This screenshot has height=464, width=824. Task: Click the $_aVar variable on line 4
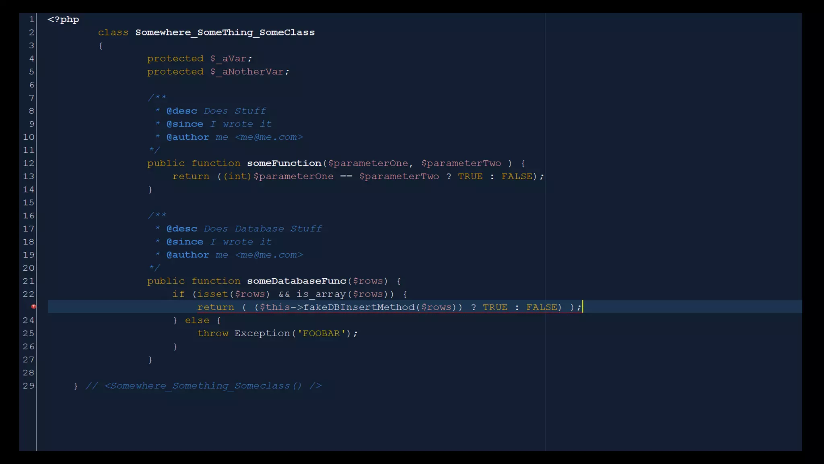pos(228,59)
